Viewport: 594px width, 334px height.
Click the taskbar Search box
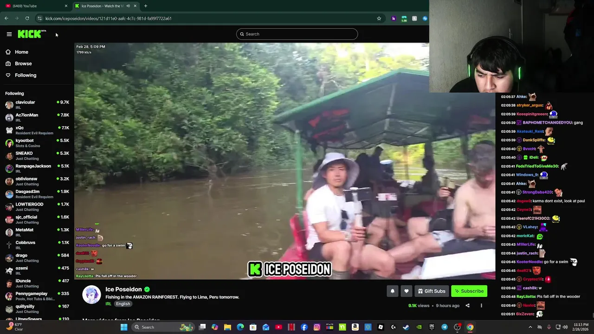(162, 327)
